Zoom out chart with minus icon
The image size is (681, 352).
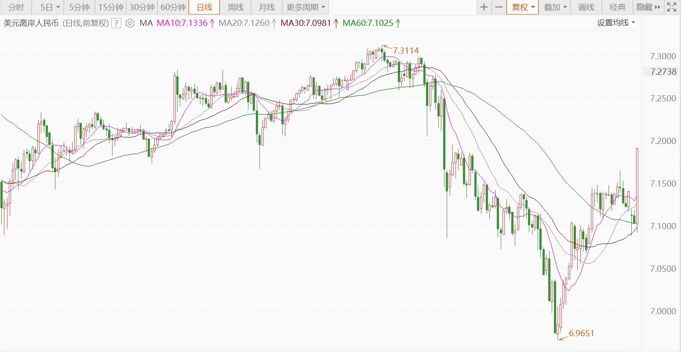click(x=499, y=7)
